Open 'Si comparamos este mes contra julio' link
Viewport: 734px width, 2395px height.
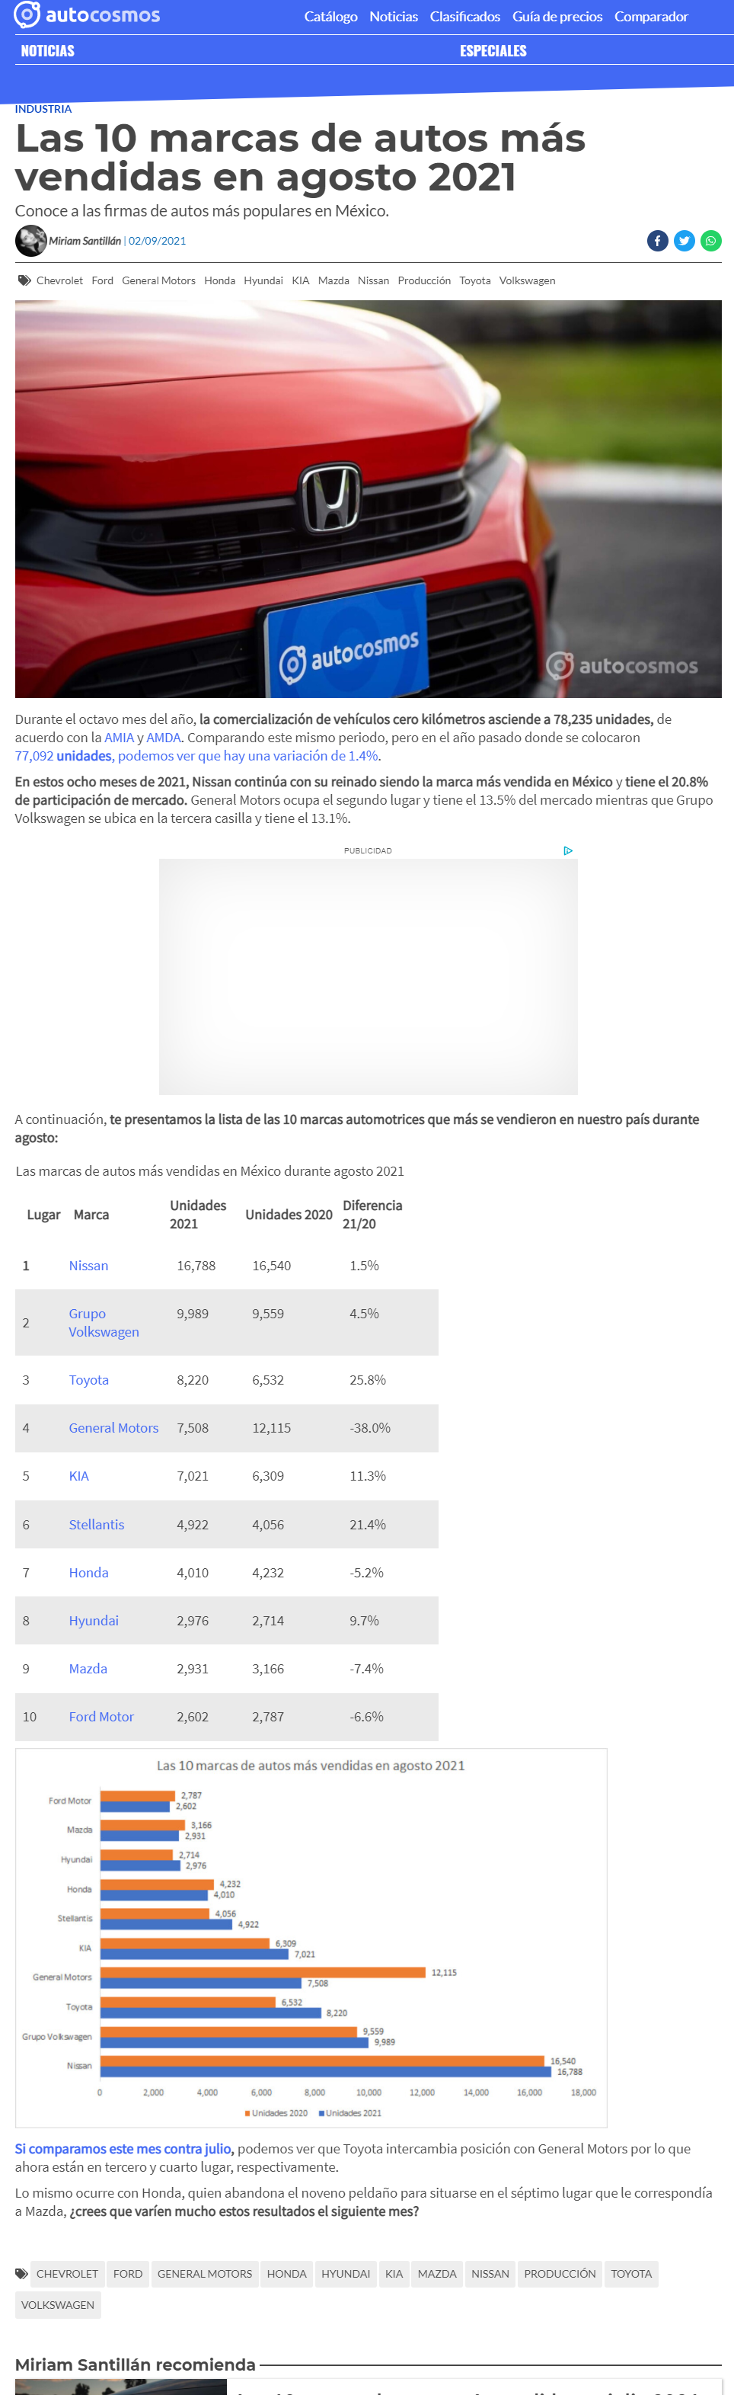tap(123, 2149)
